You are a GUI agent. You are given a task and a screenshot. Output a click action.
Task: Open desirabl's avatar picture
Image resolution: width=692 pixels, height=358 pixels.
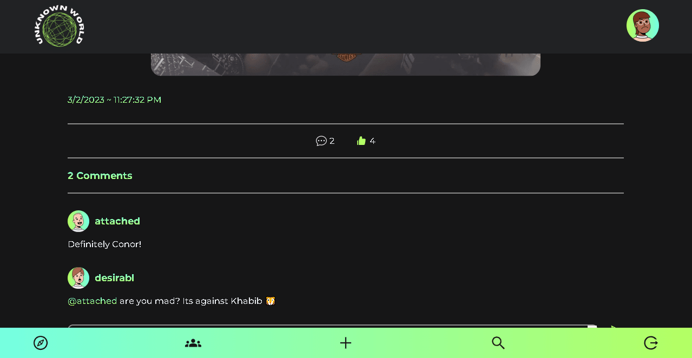pyautogui.click(x=78, y=278)
